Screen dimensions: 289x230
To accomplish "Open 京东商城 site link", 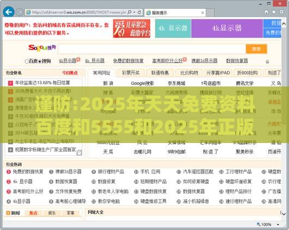I will coord(176,83).
